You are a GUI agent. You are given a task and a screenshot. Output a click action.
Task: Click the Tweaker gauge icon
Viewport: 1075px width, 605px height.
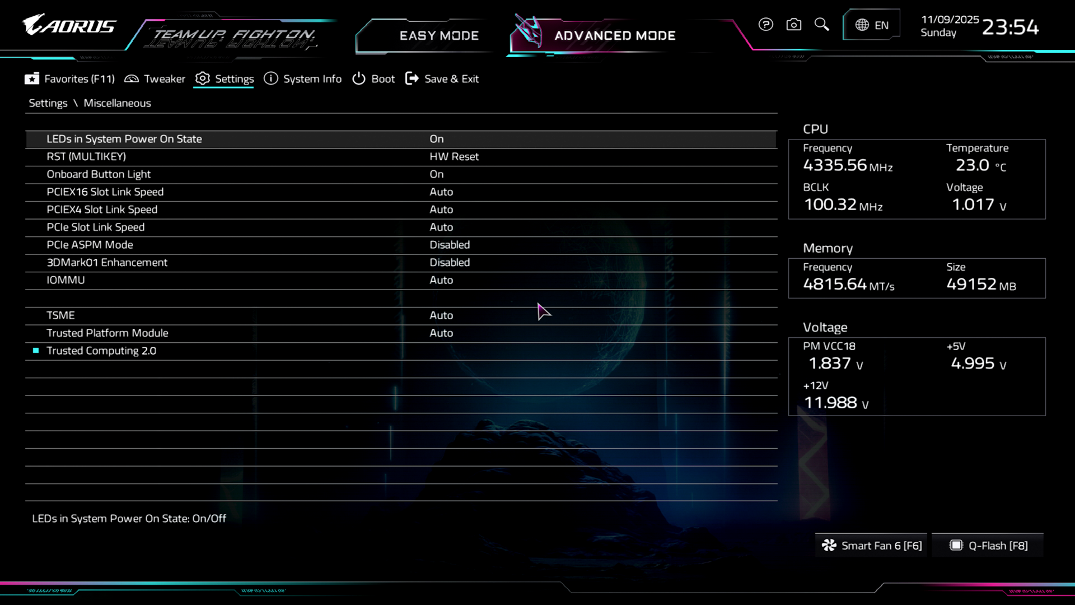(132, 79)
